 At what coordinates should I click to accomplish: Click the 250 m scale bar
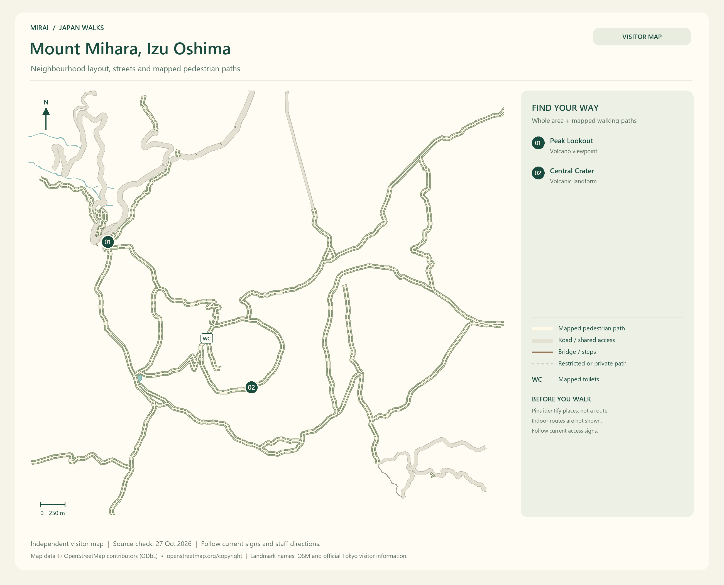53,504
